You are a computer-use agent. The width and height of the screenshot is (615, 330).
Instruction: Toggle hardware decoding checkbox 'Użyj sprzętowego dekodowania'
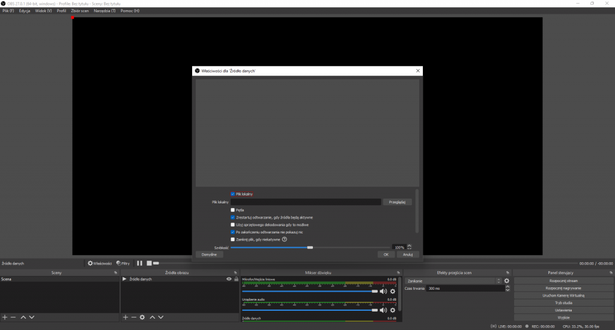point(233,224)
